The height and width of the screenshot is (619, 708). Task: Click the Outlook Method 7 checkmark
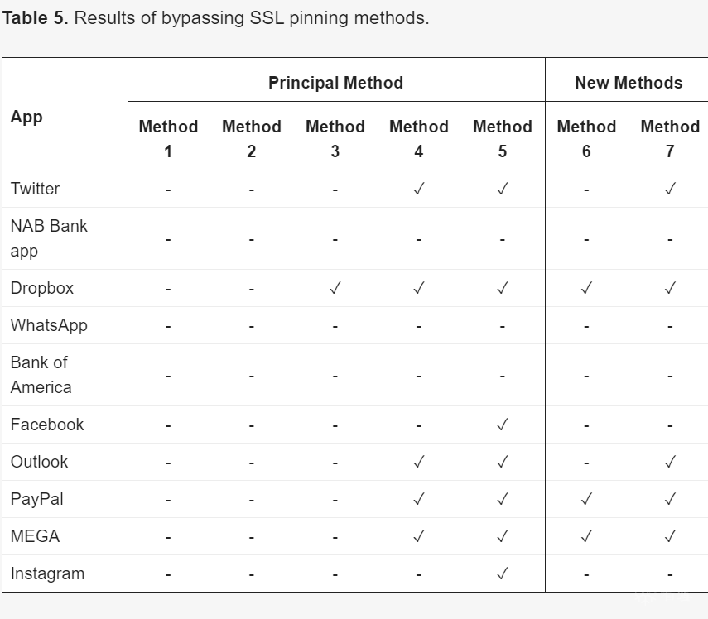point(670,462)
